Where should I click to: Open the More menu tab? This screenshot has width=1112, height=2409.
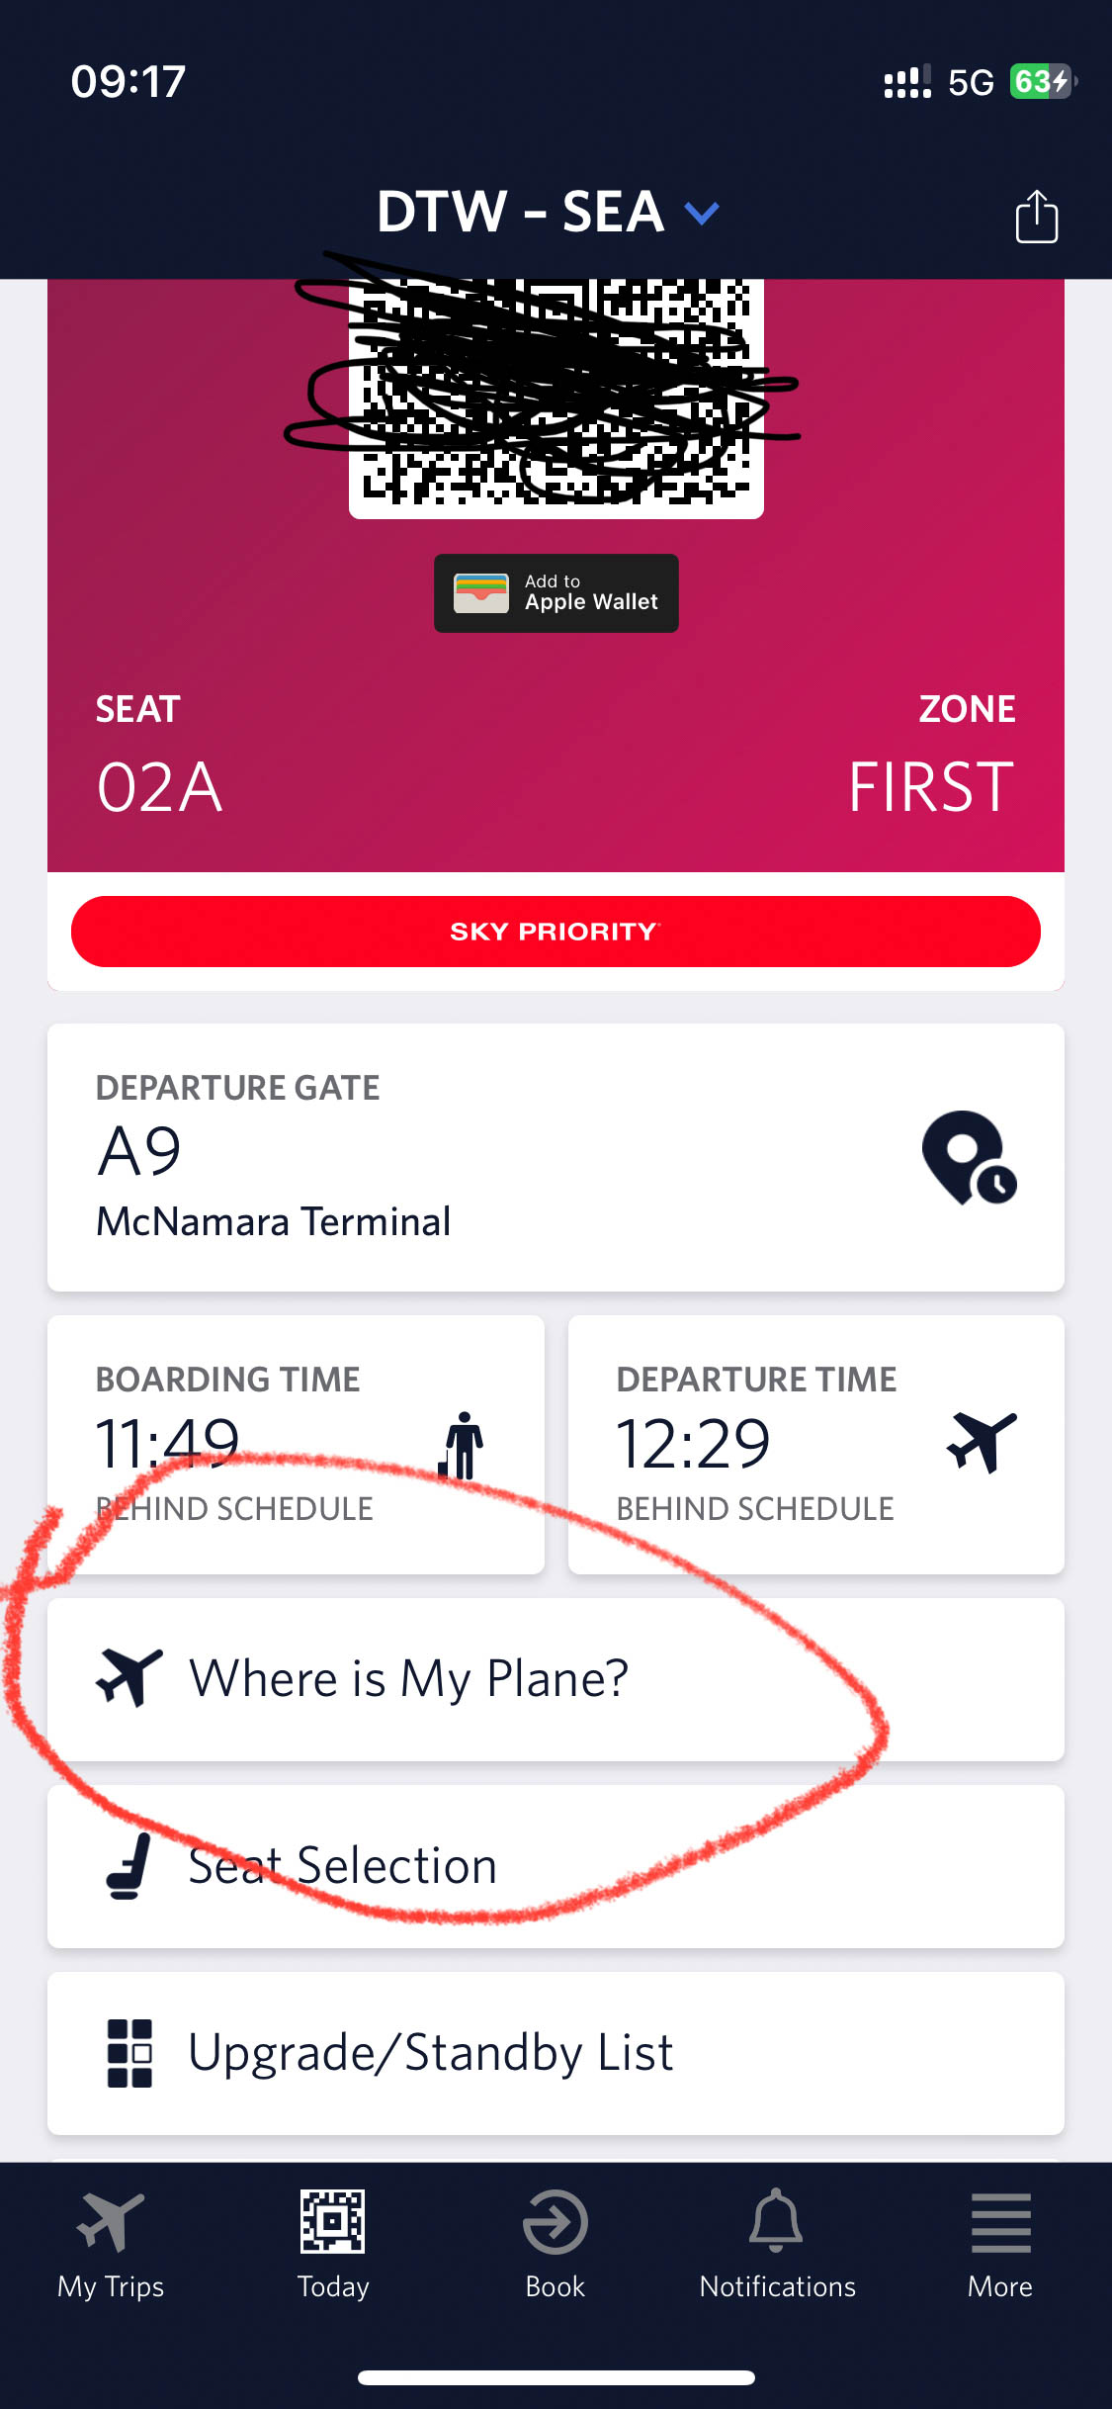pos(1000,2245)
